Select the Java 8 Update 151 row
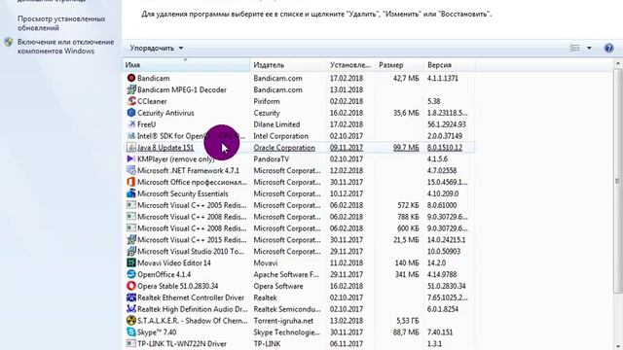623x350 pixels. [300, 147]
